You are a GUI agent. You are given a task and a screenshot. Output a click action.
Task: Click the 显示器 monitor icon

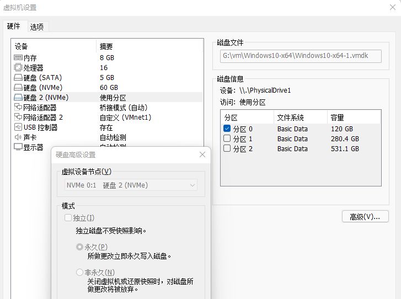click(18, 147)
